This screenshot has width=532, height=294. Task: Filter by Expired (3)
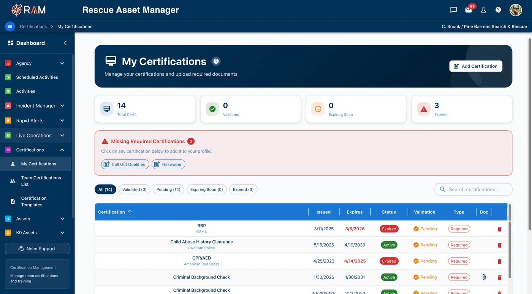pos(243,189)
